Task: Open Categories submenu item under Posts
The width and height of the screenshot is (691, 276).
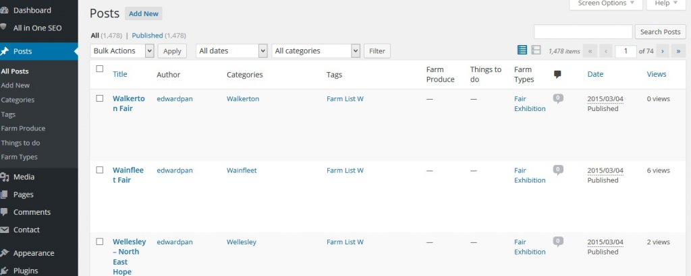Action: (x=18, y=100)
